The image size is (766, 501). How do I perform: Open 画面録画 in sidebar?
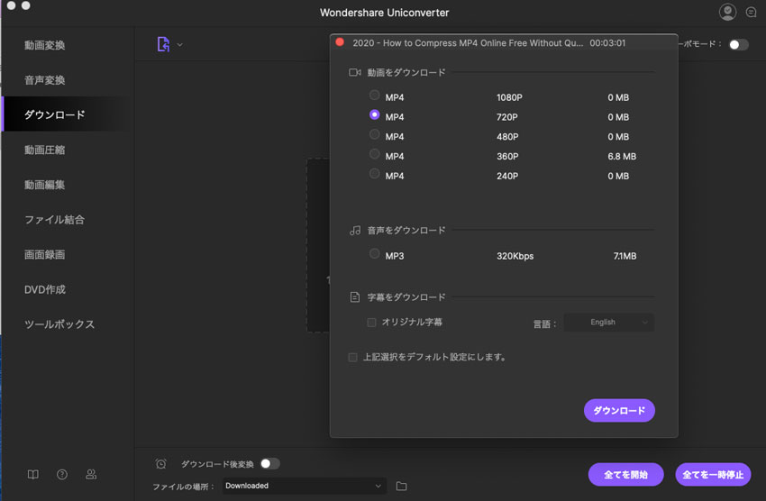click(x=45, y=254)
